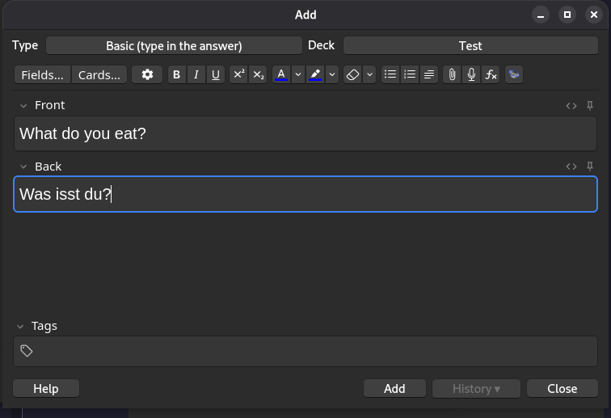
Task: Open the highlight color picker dropdown arrow
Action: click(x=331, y=74)
